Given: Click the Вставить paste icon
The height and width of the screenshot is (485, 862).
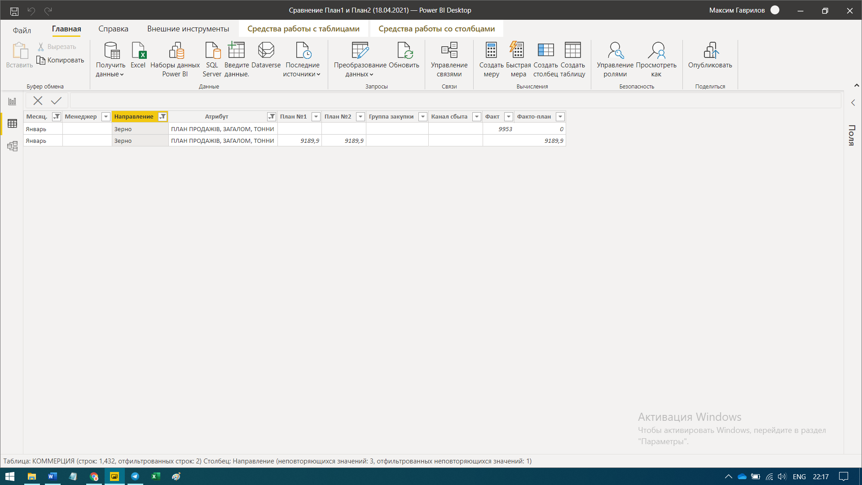Looking at the screenshot, I should [x=20, y=50].
